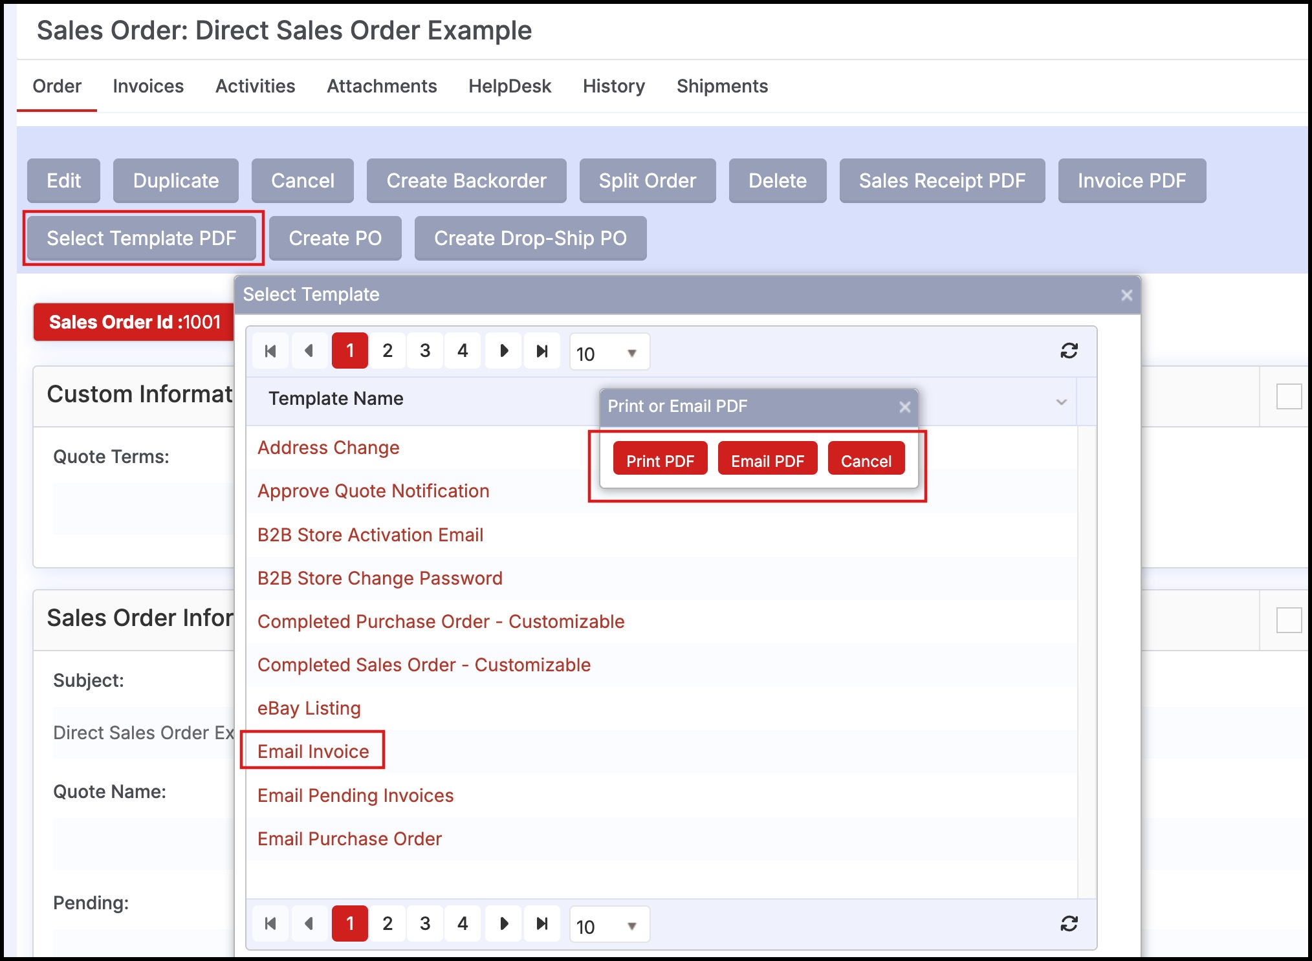1312x961 pixels.
Task: View the History tab
Action: click(x=613, y=86)
